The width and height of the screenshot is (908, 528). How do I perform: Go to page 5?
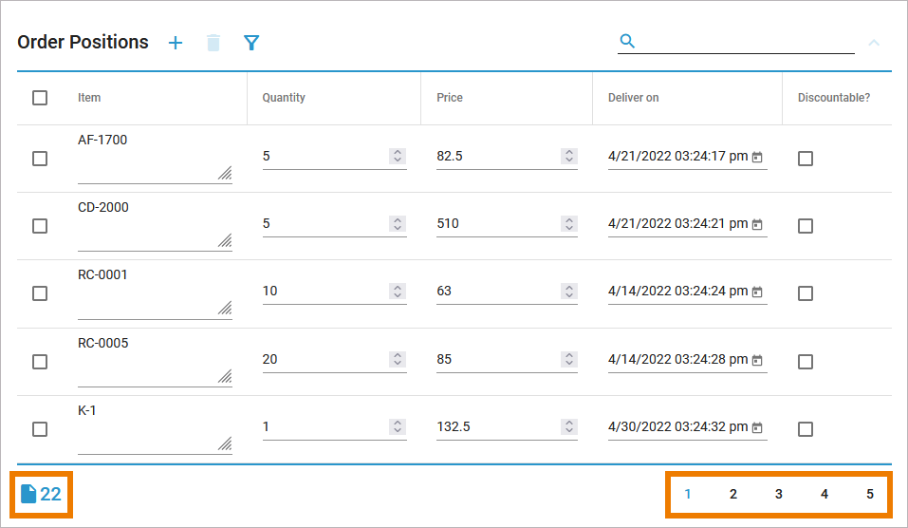pos(870,494)
